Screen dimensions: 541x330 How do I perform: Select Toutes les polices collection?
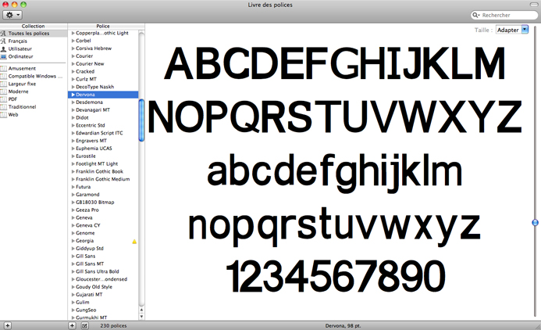tap(34, 34)
